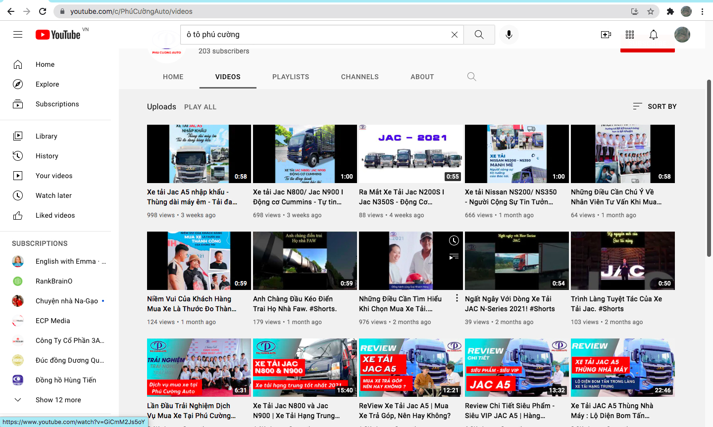The width and height of the screenshot is (713, 427).
Task: Open three-dot menu on Những Điều Cần Tìm Hiểu video
Action: tap(457, 298)
